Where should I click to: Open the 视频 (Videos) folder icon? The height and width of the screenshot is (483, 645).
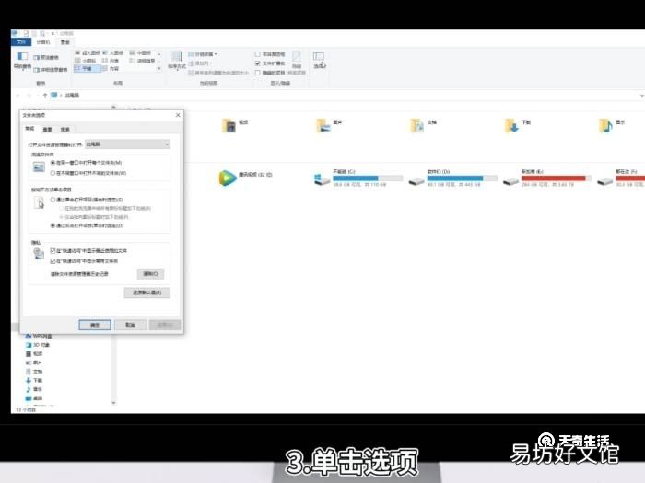click(x=229, y=126)
